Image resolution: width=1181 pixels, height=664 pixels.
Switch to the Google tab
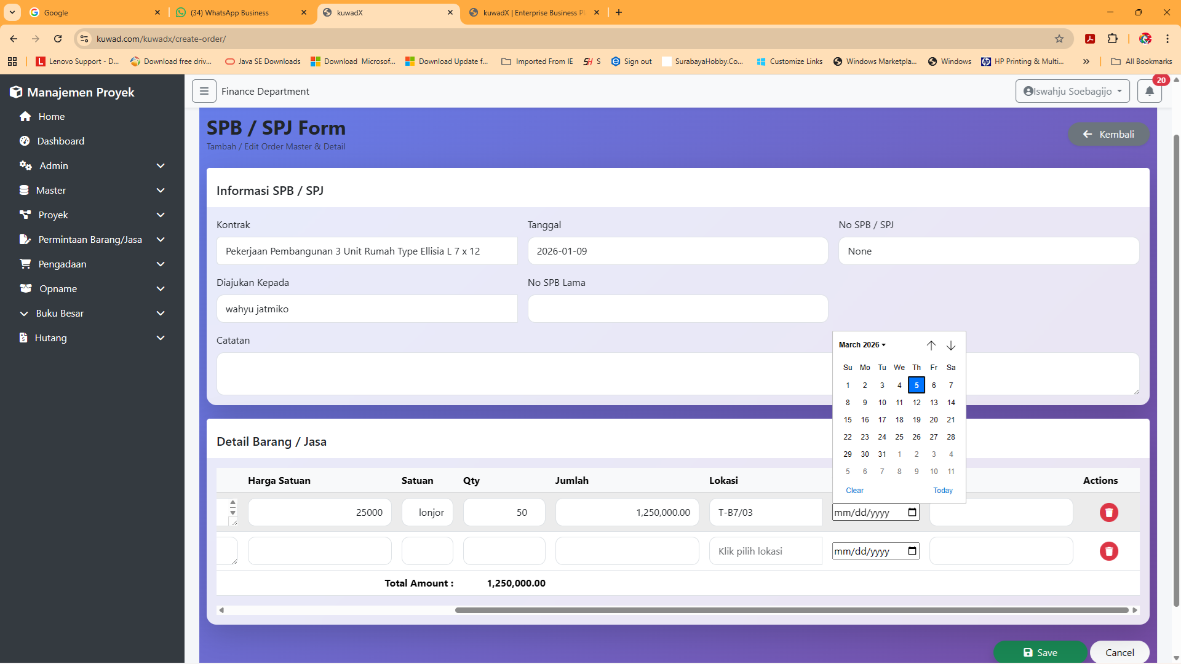pos(94,12)
